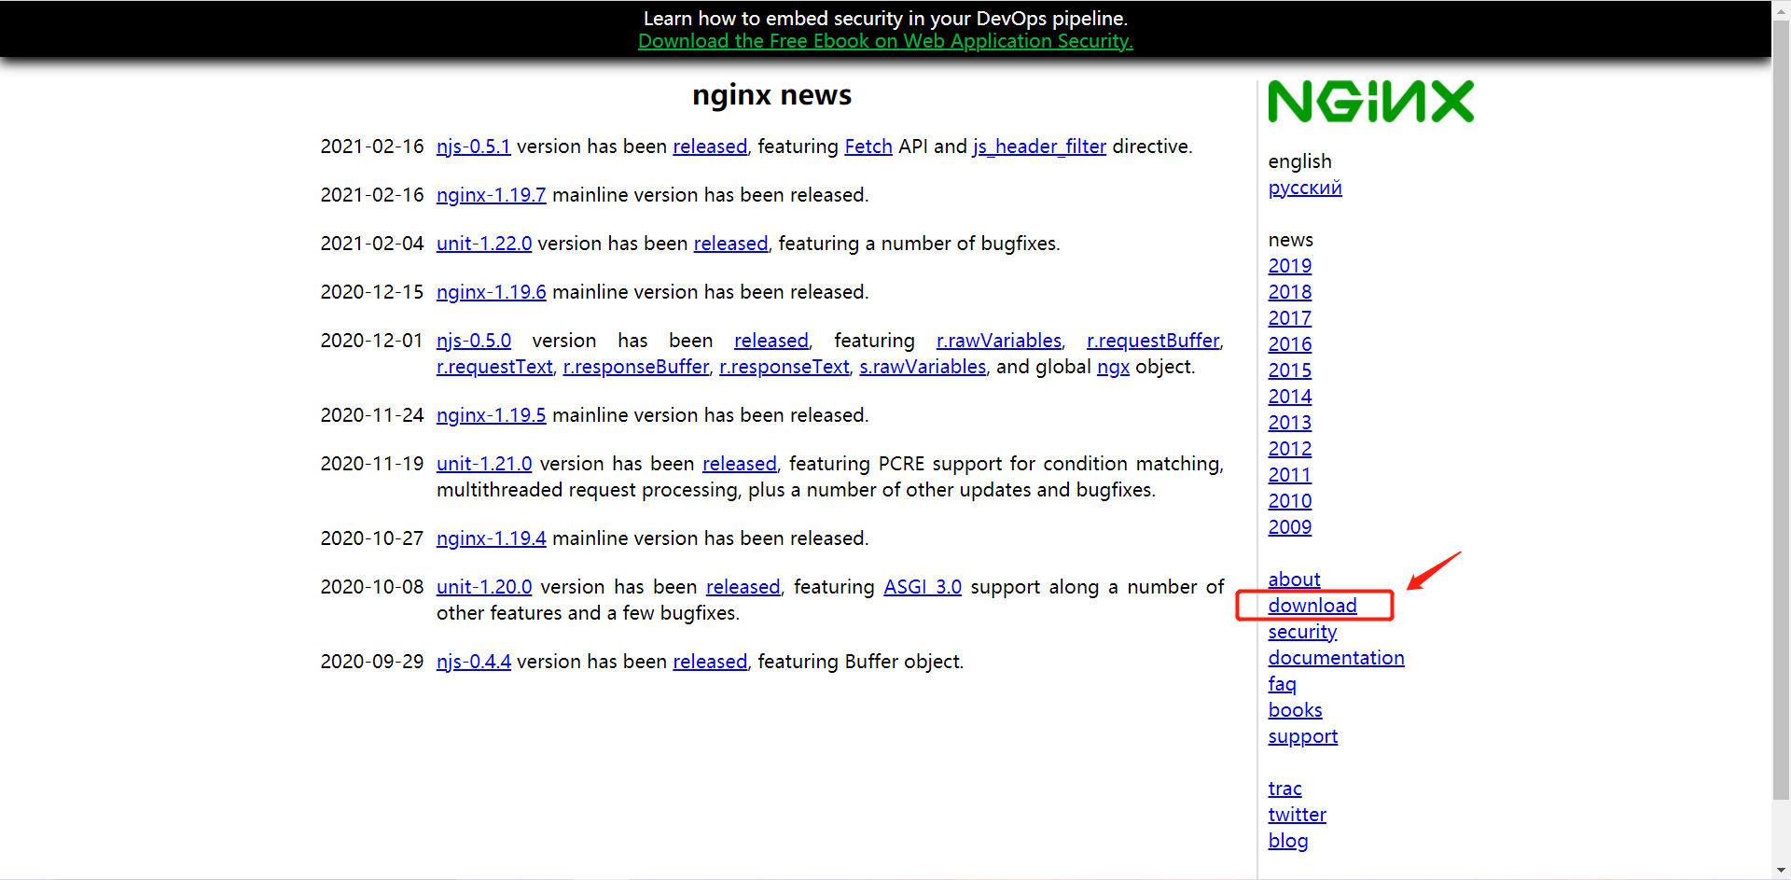Image resolution: width=1791 pixels, height=880 pixels.
Task: Open the ngx global object link
Action: (x=1113, y=367)
